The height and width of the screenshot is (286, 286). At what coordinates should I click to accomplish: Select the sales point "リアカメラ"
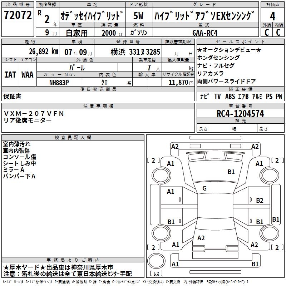pyautogui.click(x=211, y=73)
